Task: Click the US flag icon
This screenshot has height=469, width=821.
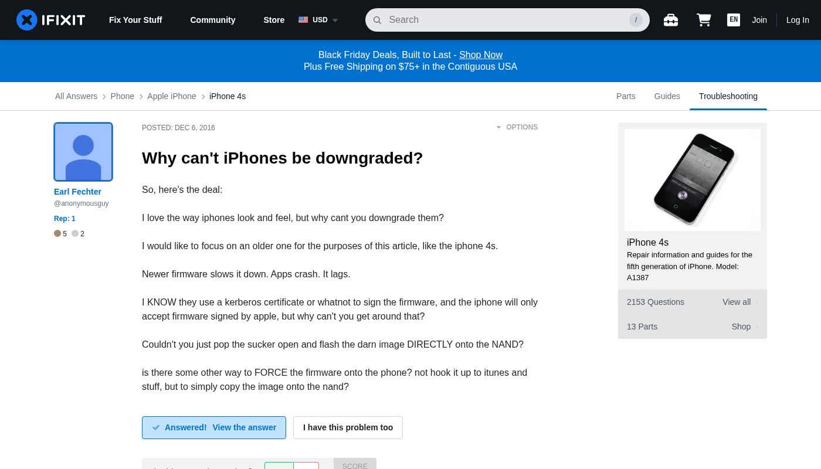Action: tap(303, 20)
